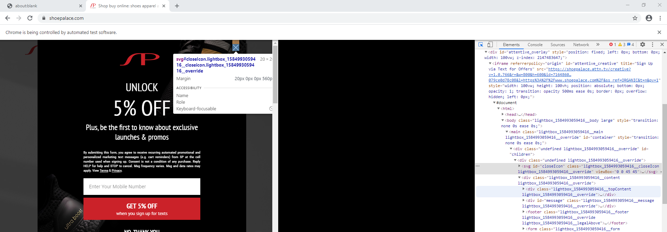Switch to the Console tab
The width and height of the screenshot is (667, 232).
pyautogui.click(x=535, y=45)
